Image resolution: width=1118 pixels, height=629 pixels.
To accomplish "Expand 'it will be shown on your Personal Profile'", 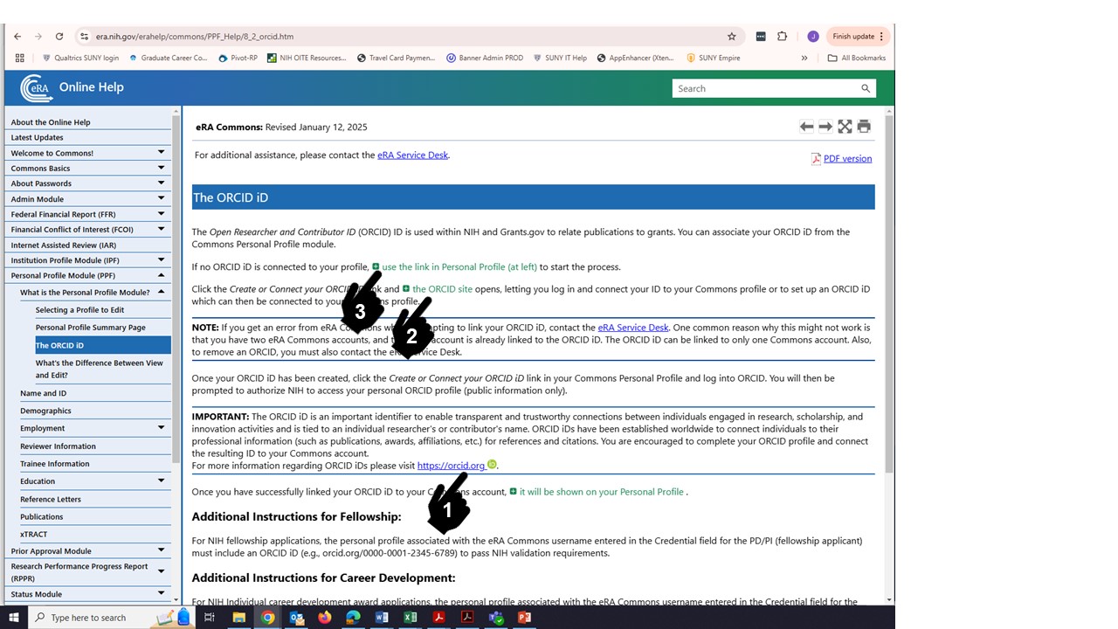I will coord(597,492).
